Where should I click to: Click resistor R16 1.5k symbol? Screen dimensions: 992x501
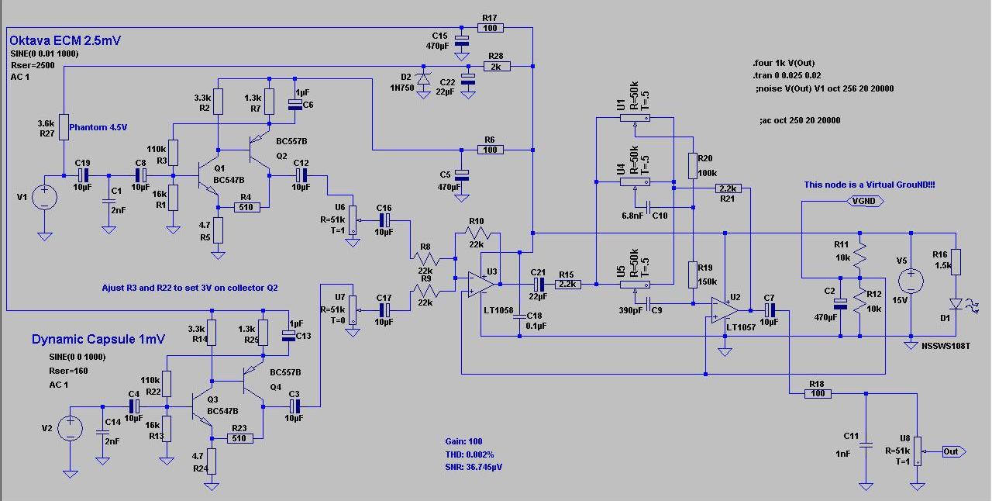[x=956, y=261]
